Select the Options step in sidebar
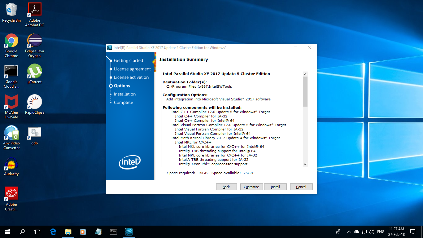 coord(122,86)
